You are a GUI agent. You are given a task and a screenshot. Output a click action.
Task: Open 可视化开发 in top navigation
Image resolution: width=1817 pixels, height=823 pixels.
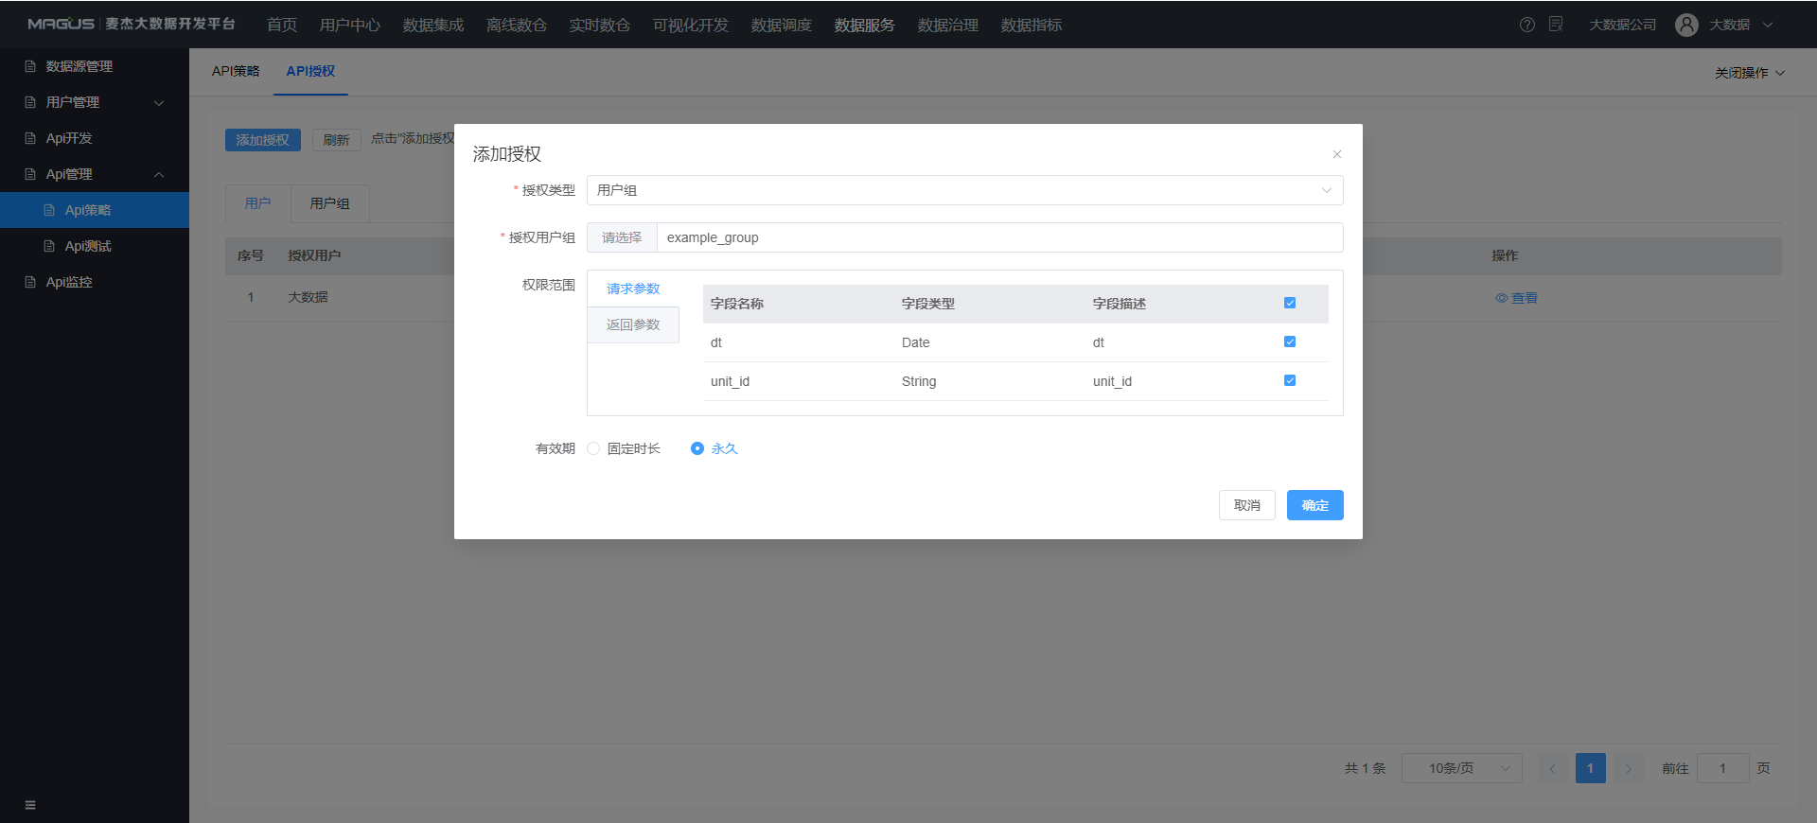(x=691, y=25)
